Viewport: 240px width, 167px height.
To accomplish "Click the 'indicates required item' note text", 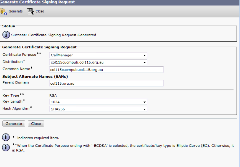I will coord(36,138).
